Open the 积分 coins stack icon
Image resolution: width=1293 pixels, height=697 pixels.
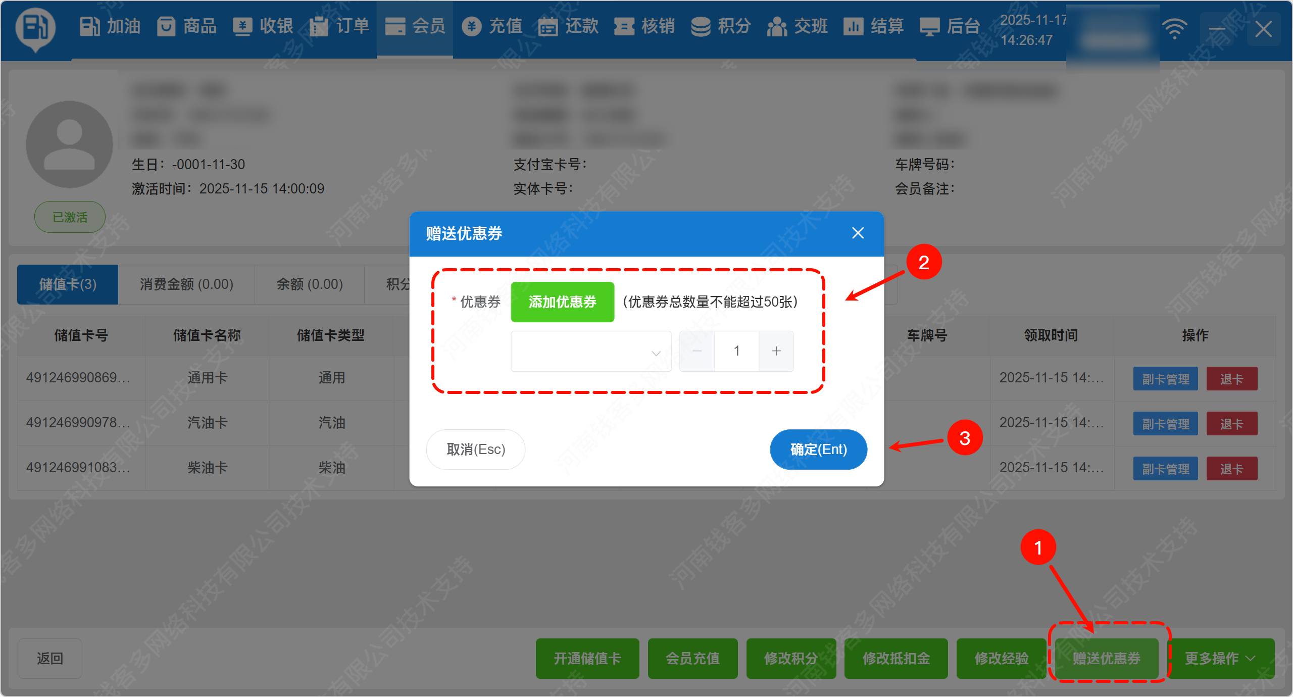(x=701, y=26)
